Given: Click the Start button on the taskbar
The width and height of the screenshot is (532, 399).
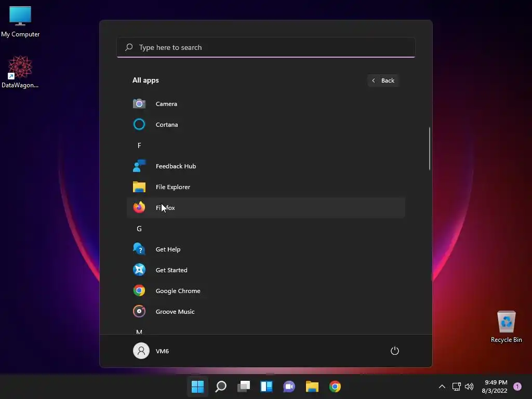Looking at the screenshot, I should (x=198, y=386).
